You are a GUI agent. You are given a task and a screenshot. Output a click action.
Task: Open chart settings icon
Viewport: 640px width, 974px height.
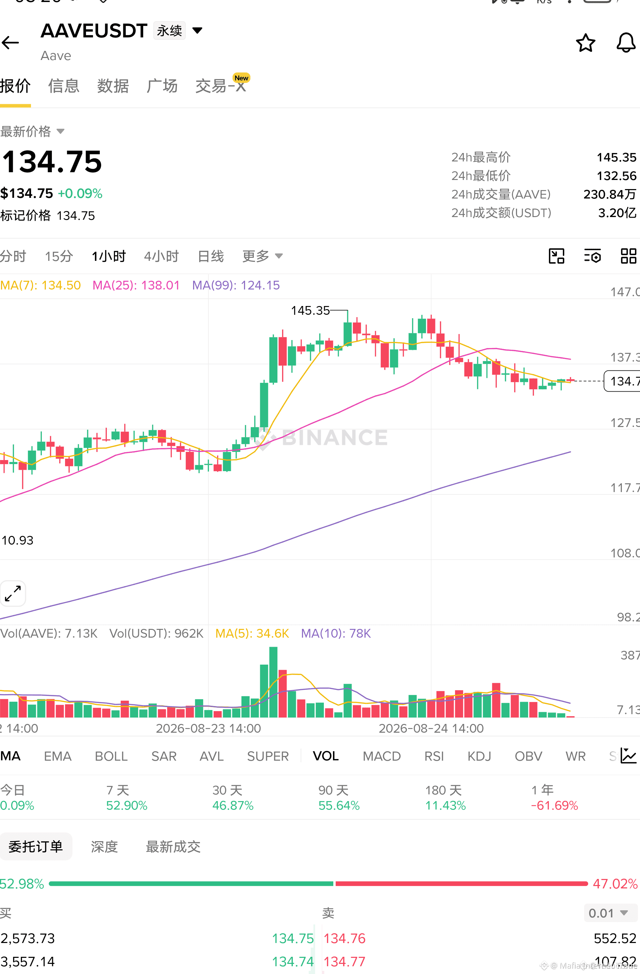(x=592, y=256)
